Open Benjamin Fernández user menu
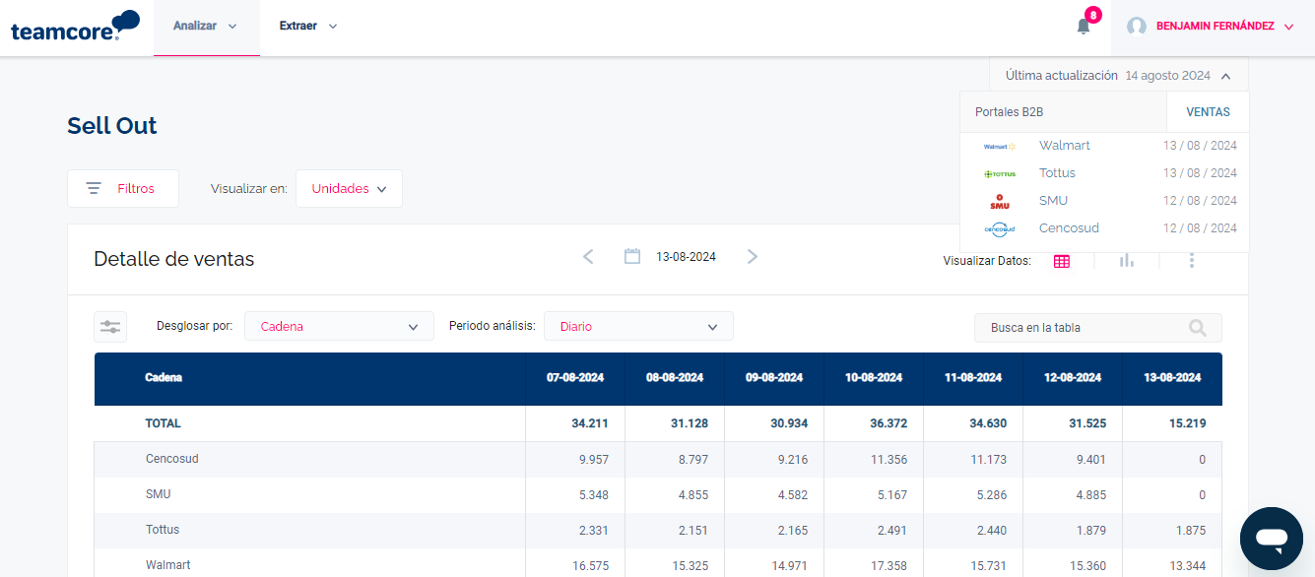This screenshot has width=1315, height=577. coord(1212,27)
